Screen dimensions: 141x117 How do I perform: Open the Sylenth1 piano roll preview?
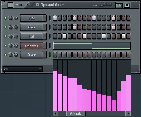click(x=92, y=46)
